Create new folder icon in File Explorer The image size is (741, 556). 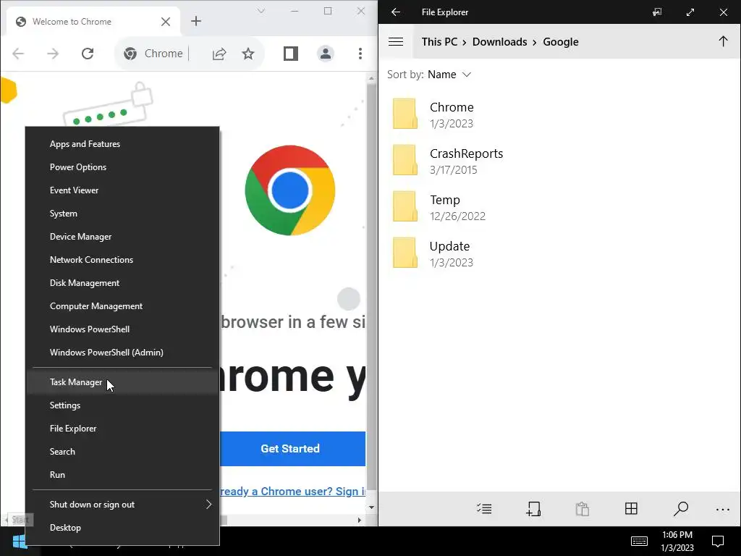[x=533, y=509]
